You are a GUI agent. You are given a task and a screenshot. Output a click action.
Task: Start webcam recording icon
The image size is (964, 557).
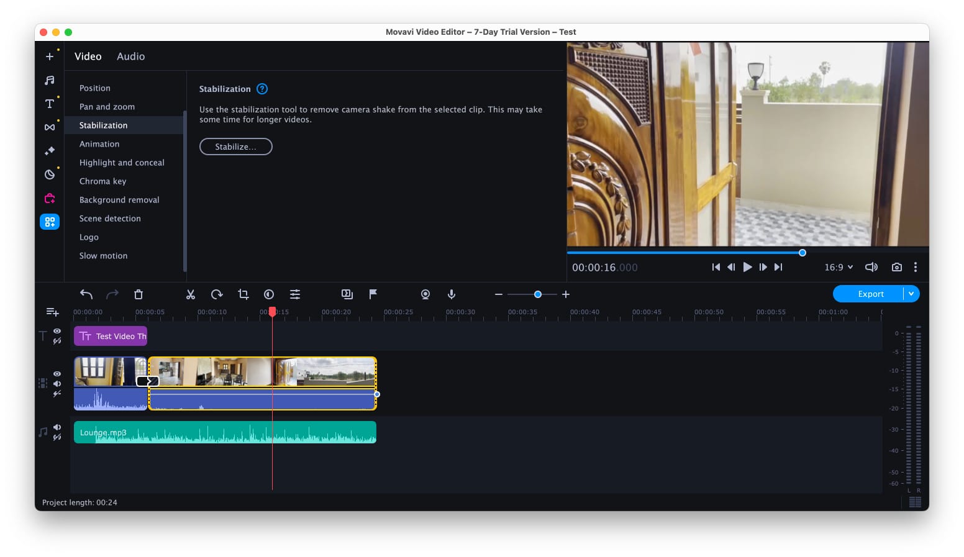pos(425,294)
